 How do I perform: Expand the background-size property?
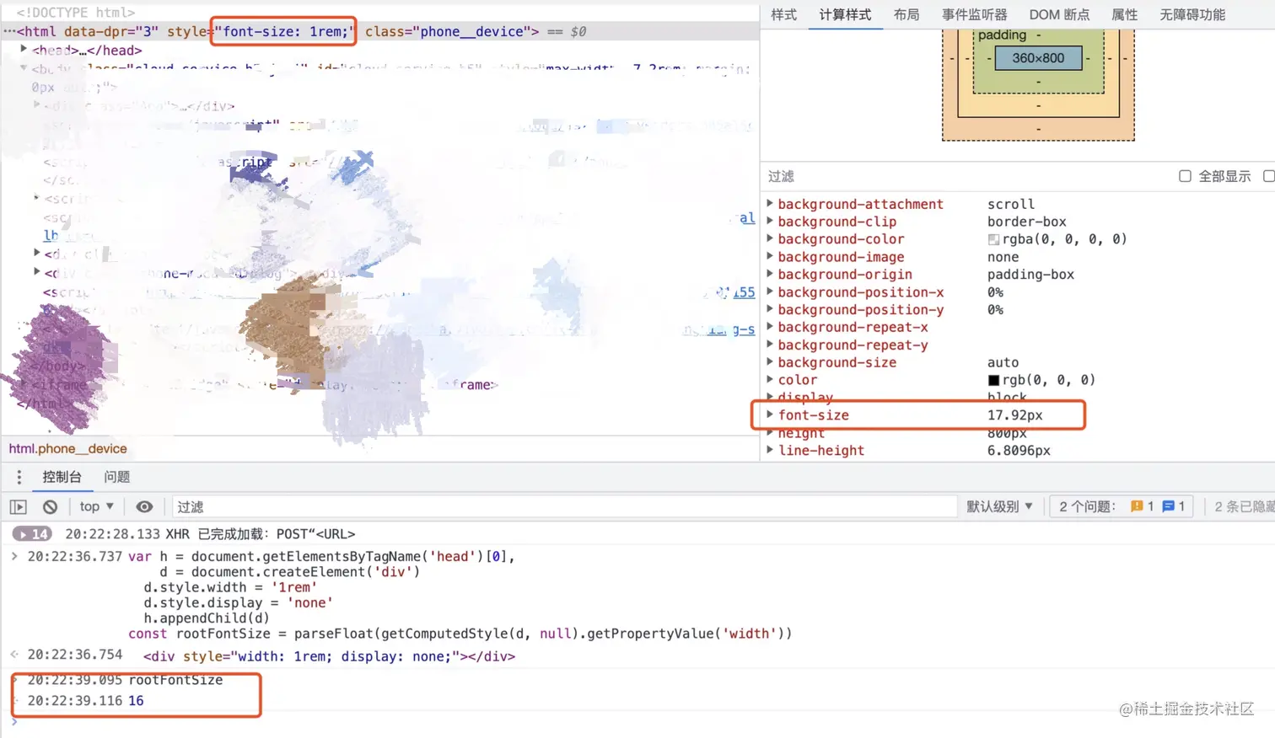pos(770,362)
